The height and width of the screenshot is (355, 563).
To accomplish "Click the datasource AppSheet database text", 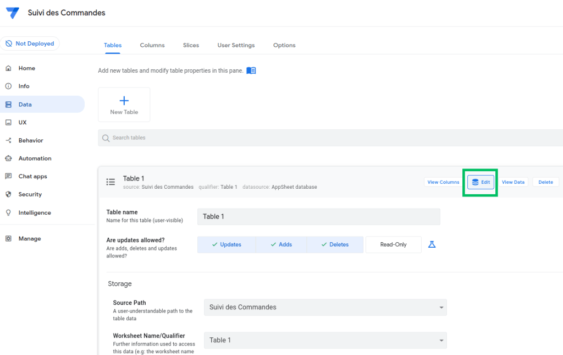I will pos(280,187).
